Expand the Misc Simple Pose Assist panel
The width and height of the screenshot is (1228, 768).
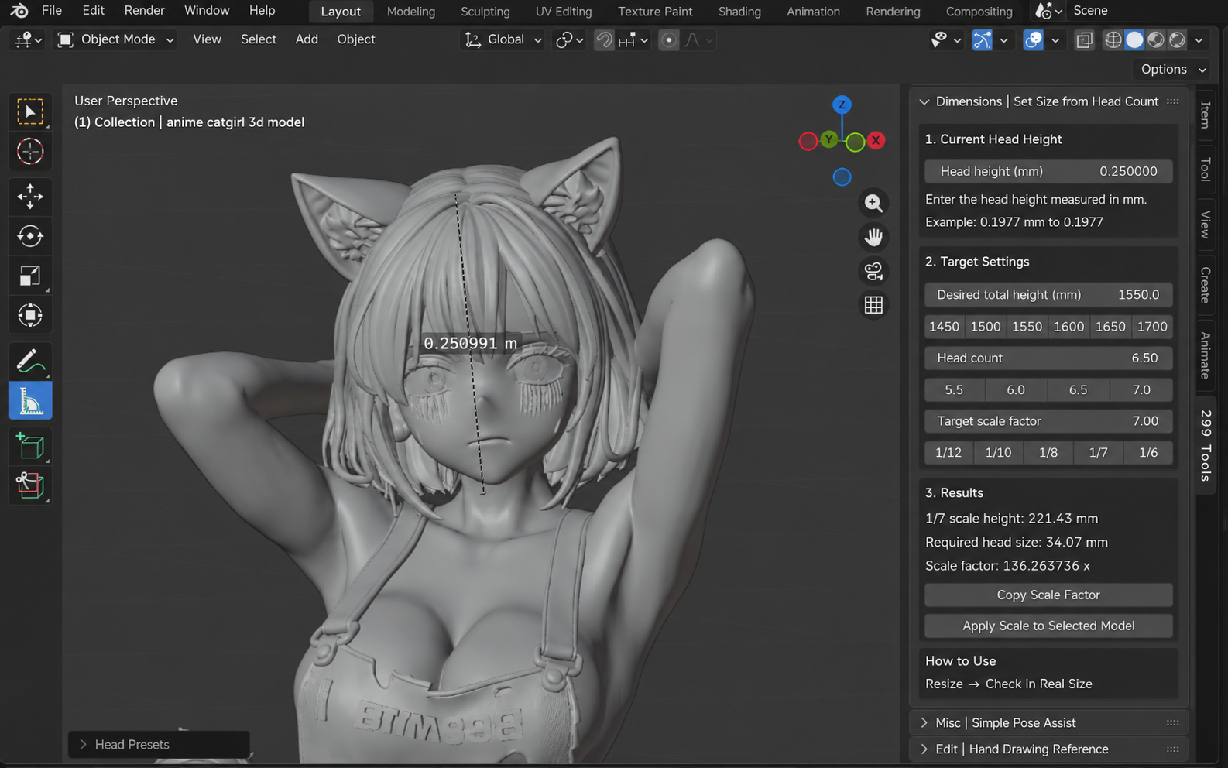click(924, 722)
